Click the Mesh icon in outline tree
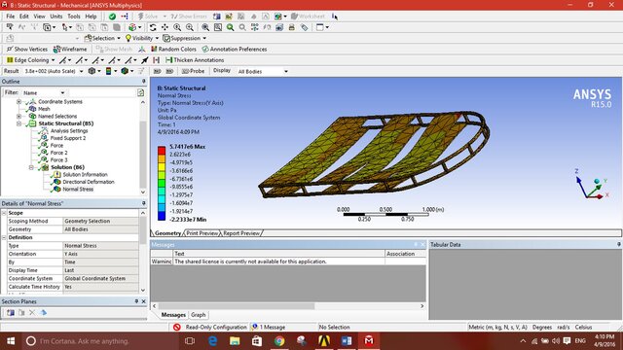This screenshot has width=623, height=350. pos(32,109)
